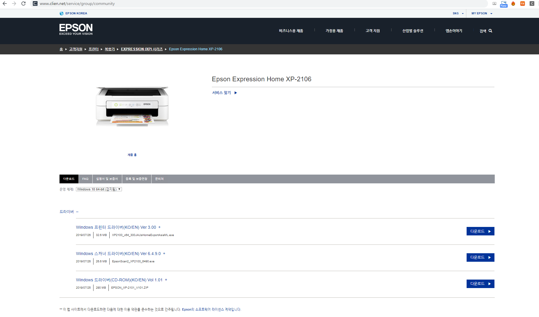The width and height of the screenshot is (539, 317).
Task: Expand details plus for 프린터 드라이버 Ver 3.00
Action: point(159,227)
